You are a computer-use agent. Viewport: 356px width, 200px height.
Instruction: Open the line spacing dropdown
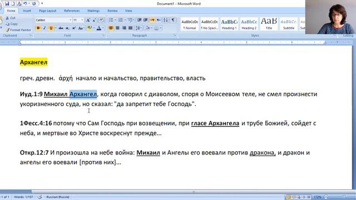(139, 28)
